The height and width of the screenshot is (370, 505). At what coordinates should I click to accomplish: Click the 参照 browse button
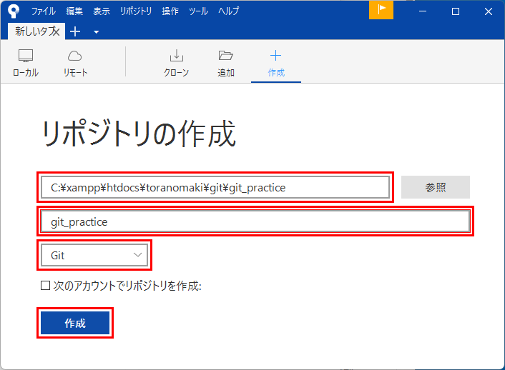435,187
